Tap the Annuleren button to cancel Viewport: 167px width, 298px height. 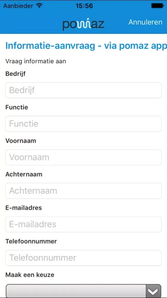click(145, 22)
